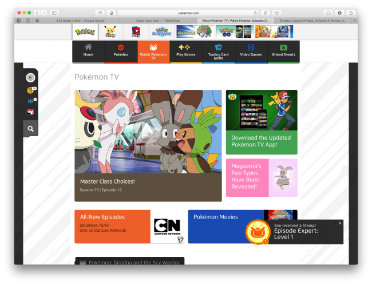Switch to the Dodaj nowy wpis WordPress tab
The width and height of the screenshot is (372, 285).
(x=158, y=21)
